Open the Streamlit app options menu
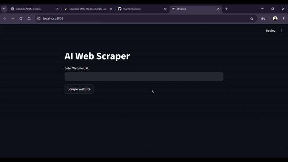This screenshot has width=288, height=162. [x=281, y=31]
